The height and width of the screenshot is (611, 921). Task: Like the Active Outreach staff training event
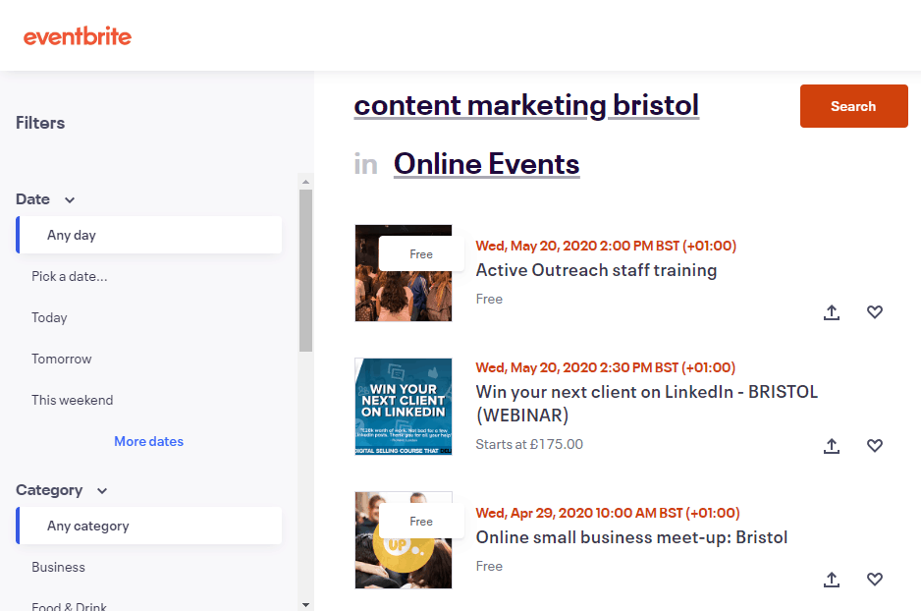click(875, 312)
